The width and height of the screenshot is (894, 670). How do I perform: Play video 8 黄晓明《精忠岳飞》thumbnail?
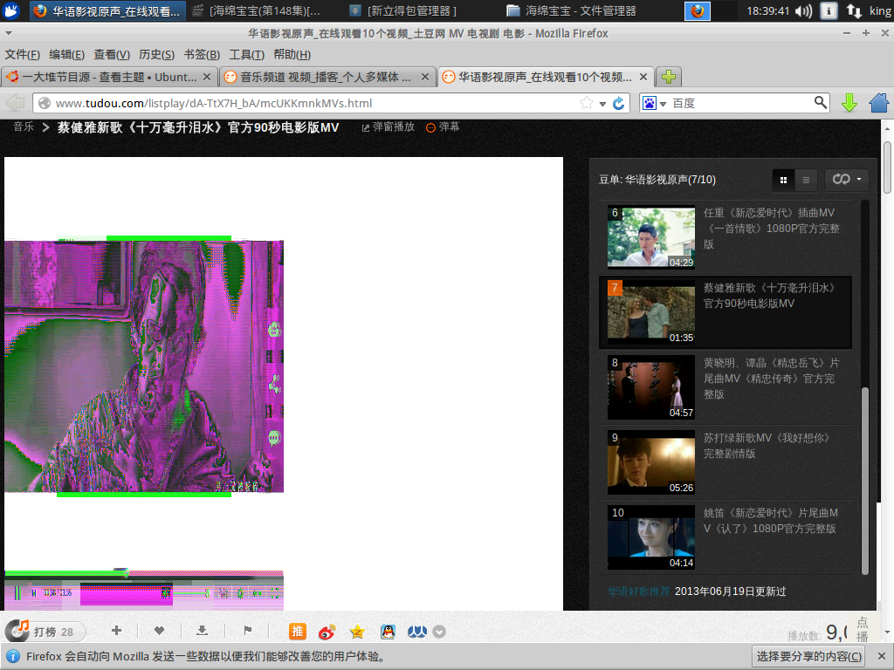[x=651, y=387]
